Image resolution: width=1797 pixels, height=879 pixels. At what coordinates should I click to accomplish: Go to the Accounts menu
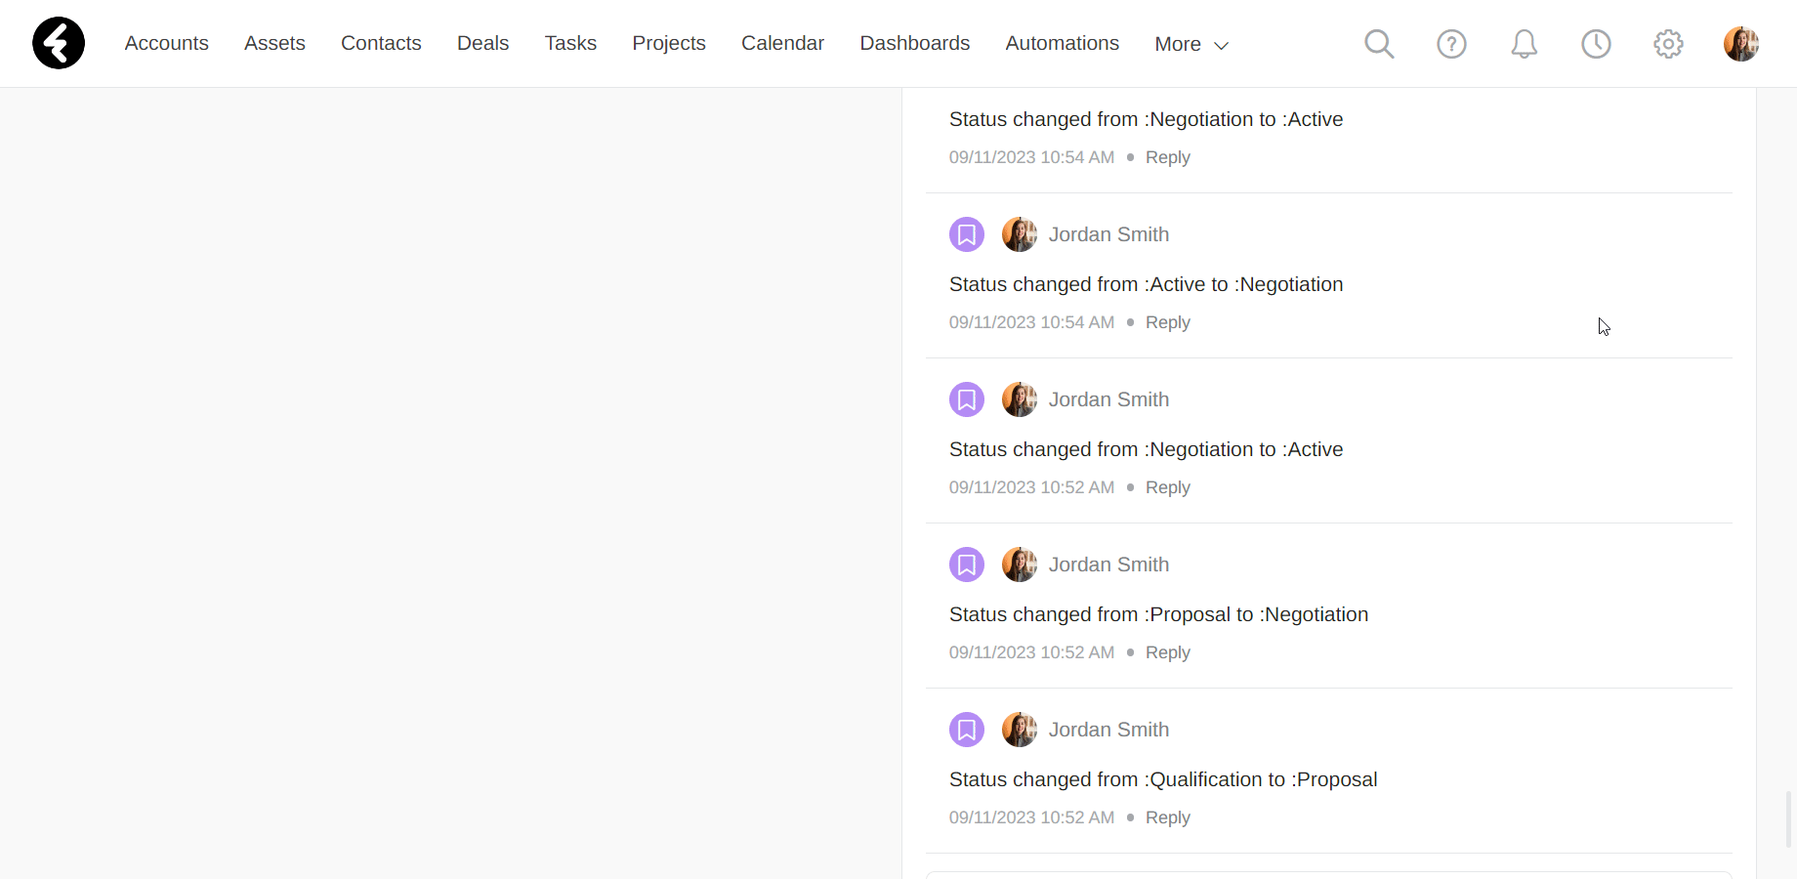[167, 43]
